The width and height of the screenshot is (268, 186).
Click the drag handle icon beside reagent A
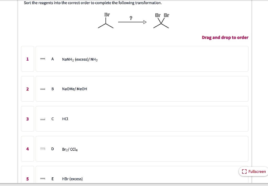42,59
